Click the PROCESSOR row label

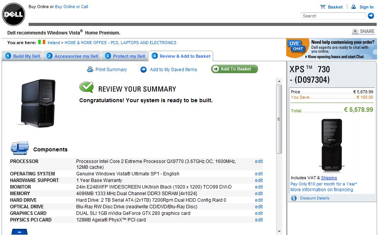24,161
